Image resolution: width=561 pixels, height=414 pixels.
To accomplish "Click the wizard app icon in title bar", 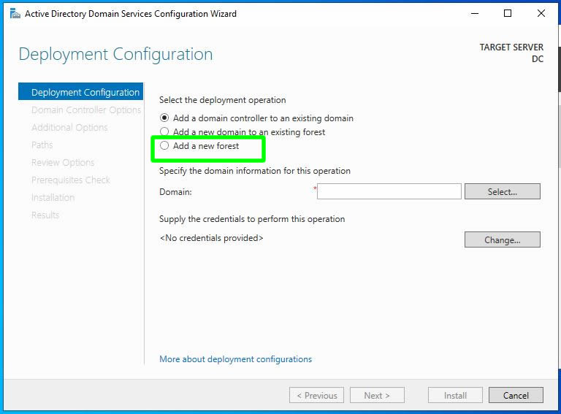I will tap(15, 13).
